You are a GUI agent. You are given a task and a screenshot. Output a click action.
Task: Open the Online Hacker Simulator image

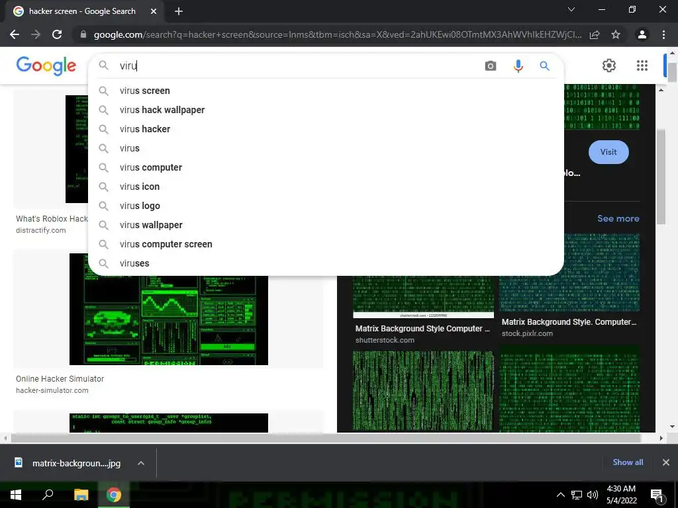click(169, 320)
